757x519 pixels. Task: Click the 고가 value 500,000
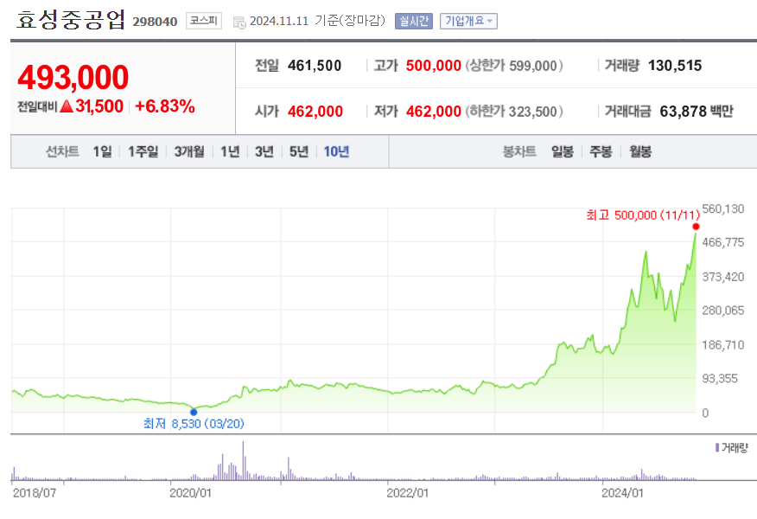tap(433, 66)
